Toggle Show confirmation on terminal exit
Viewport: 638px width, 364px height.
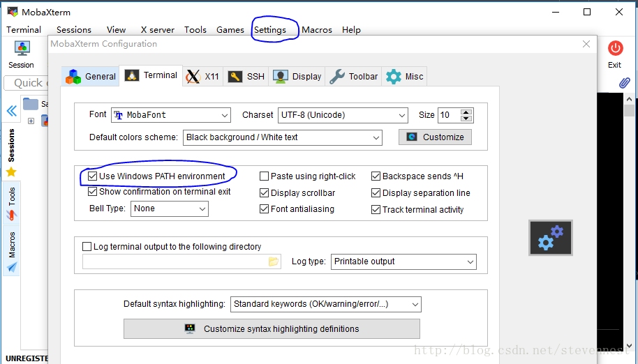92,191
